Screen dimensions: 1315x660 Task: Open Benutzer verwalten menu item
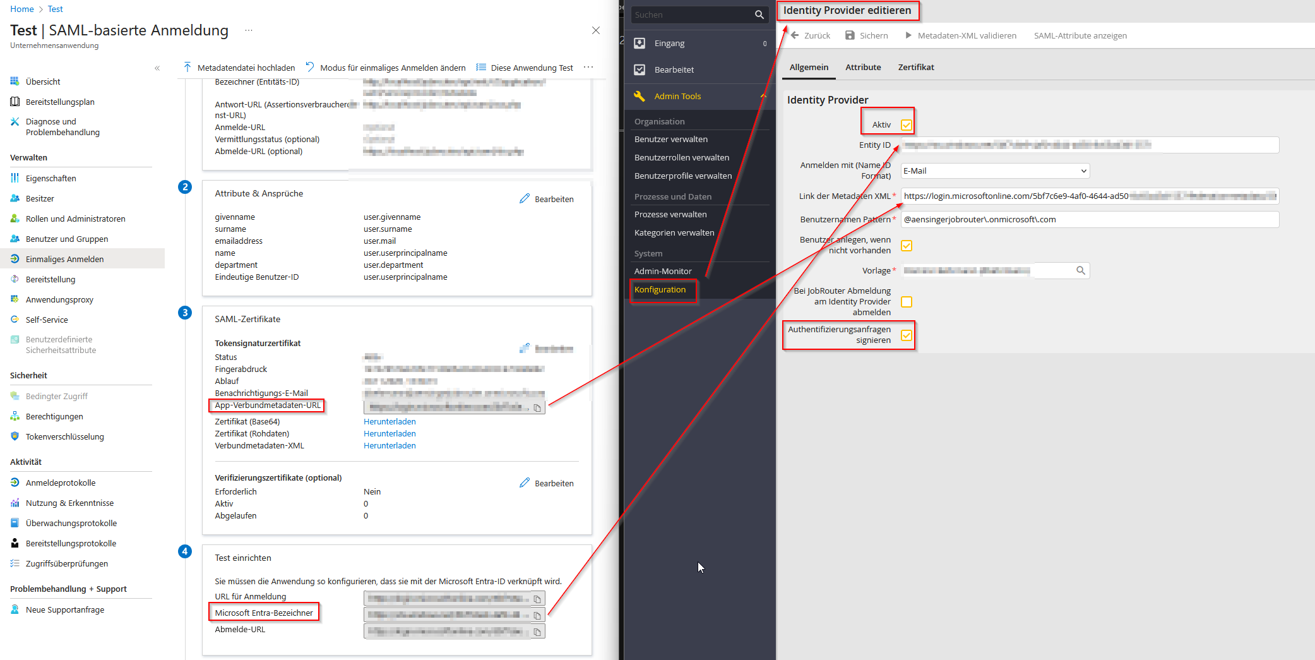pos(670,140)
